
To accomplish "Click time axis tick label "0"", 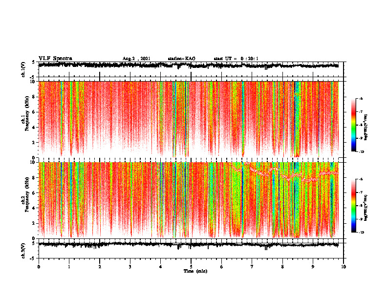I will [x=39, y=267].
